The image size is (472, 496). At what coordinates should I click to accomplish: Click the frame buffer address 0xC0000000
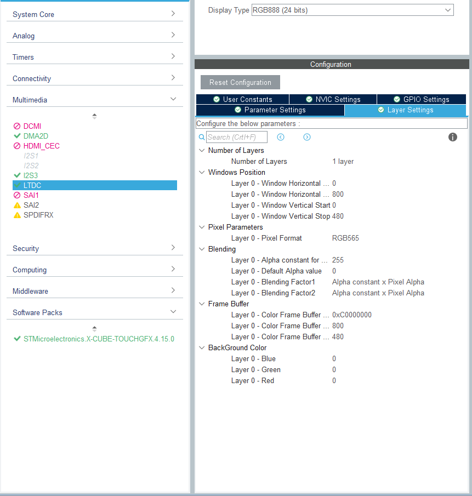click(352, 315)
